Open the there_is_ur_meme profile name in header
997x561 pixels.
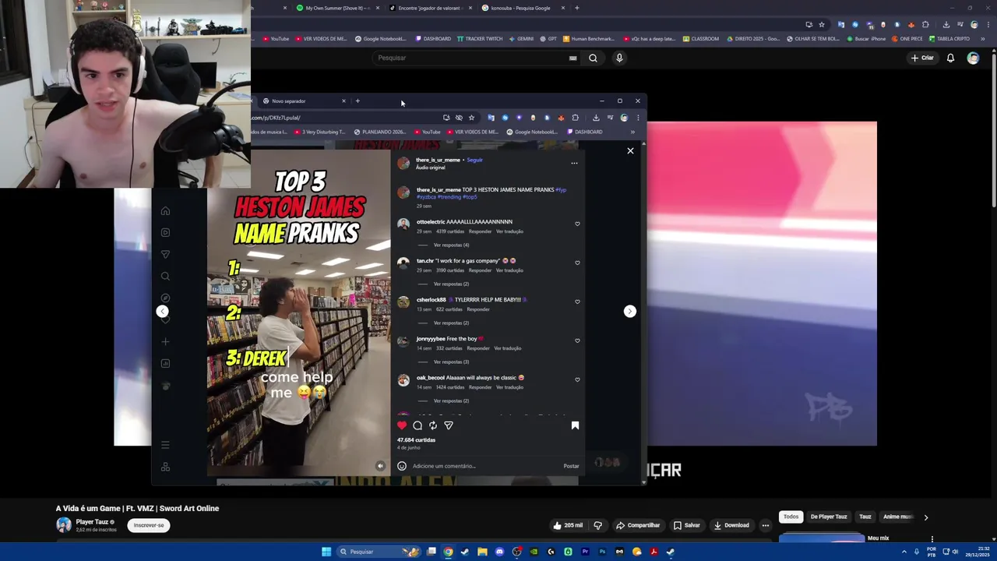coord(438,160)
